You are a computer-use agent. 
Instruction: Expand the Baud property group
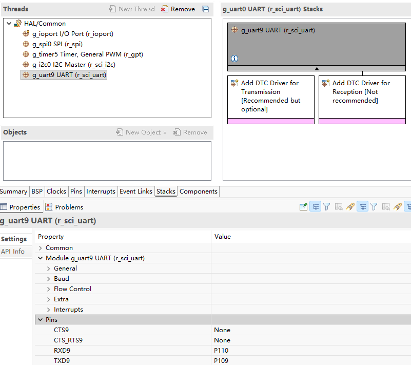(49, 279)
